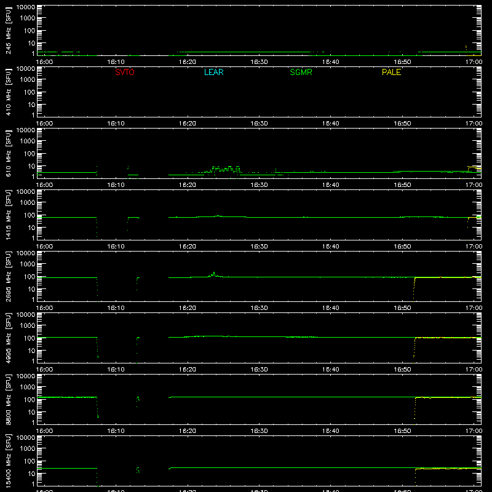This screenshot has width=492, height=492.
Task: Click the 16:00 tick label under 4995 MHz panel
Action: [44, 370]
